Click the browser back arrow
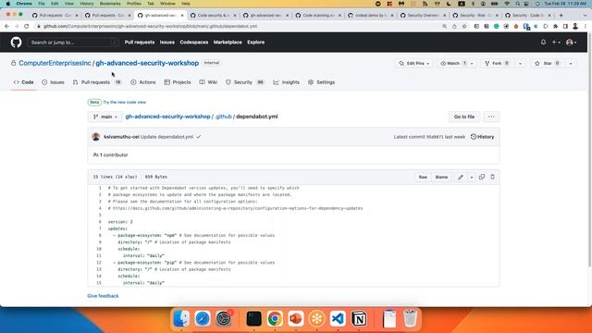This screenshot has height=333, width=592. pos(6,27)
